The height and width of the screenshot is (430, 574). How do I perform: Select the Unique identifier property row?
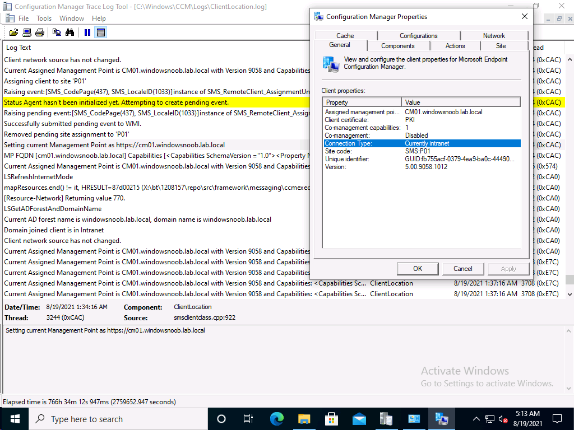coord(422,159)
